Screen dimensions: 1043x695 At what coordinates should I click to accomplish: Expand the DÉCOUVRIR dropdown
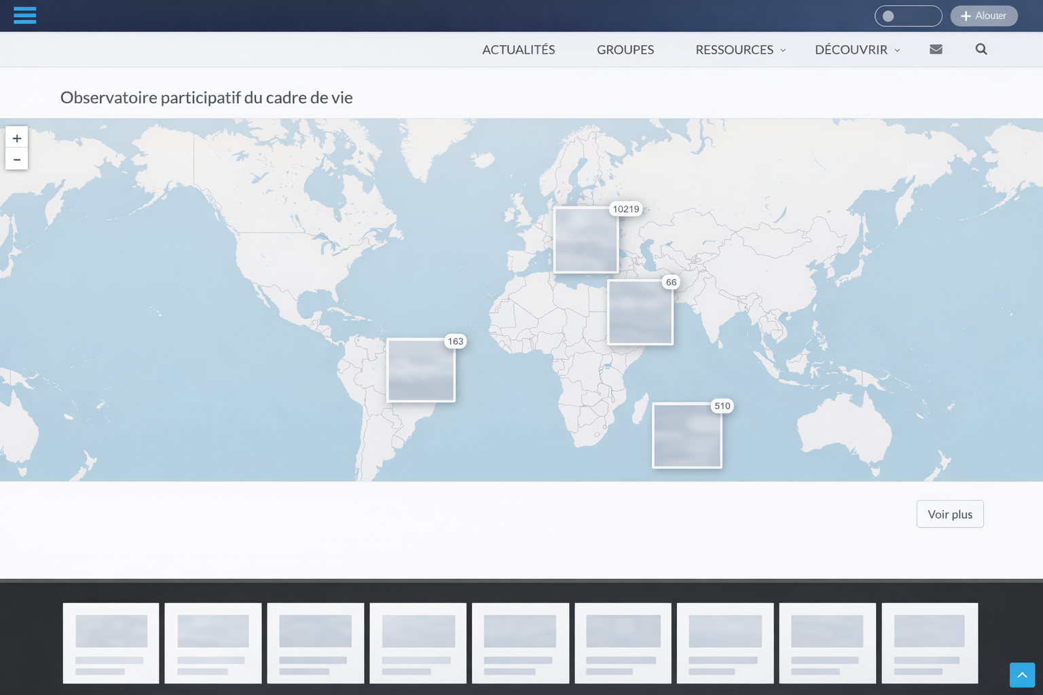852,49
